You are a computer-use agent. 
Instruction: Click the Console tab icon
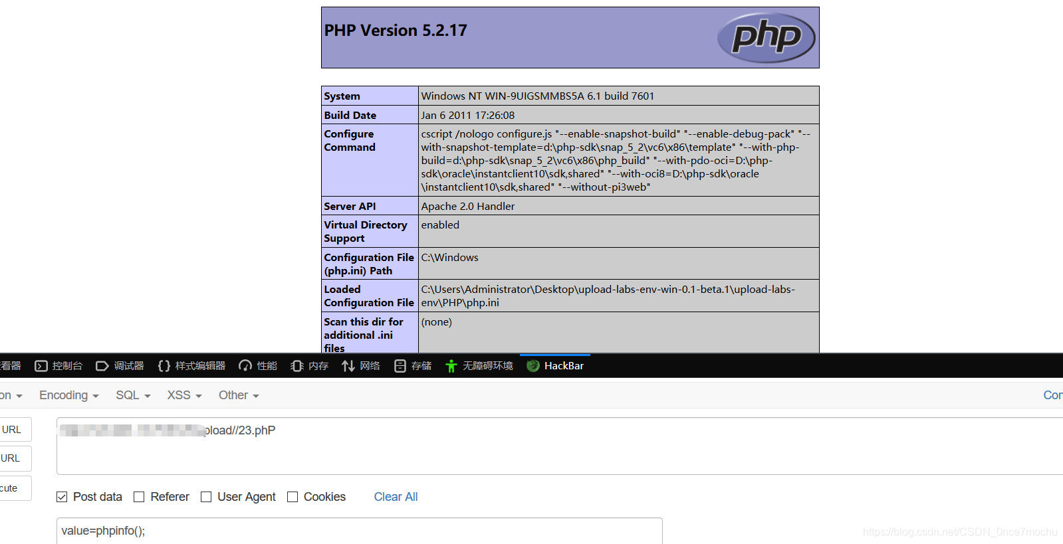[x=41, y=366]
